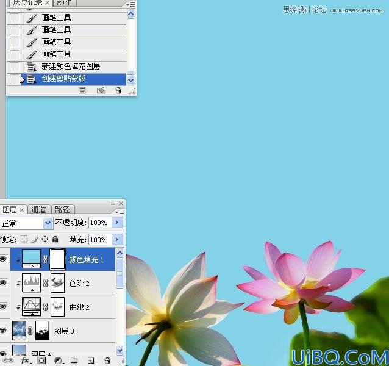Switch to the 通道 tab

pyautogui.click(x=38, y=210)
